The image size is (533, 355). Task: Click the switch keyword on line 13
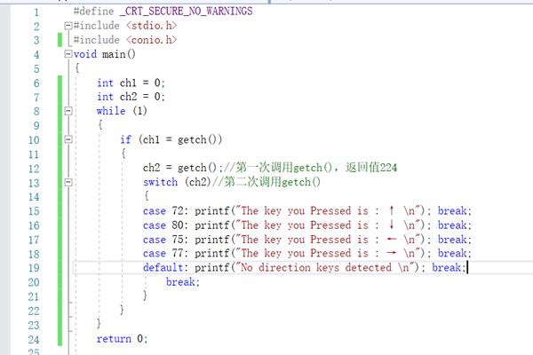(160, 182)
